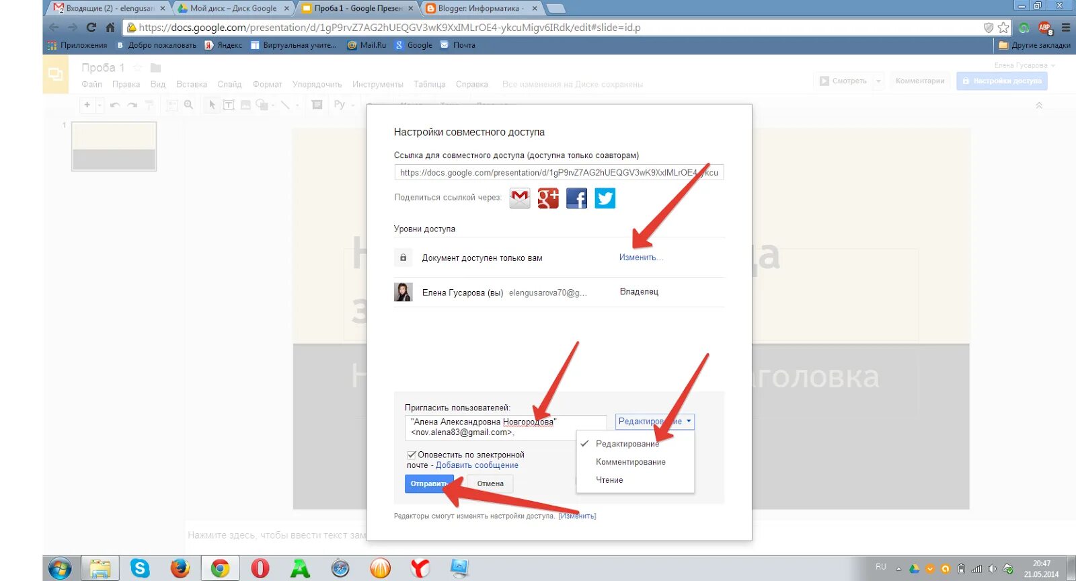1076x581 pixels.
Task: Open the Редактирование permission dropdown
Action: pos(655,422)
